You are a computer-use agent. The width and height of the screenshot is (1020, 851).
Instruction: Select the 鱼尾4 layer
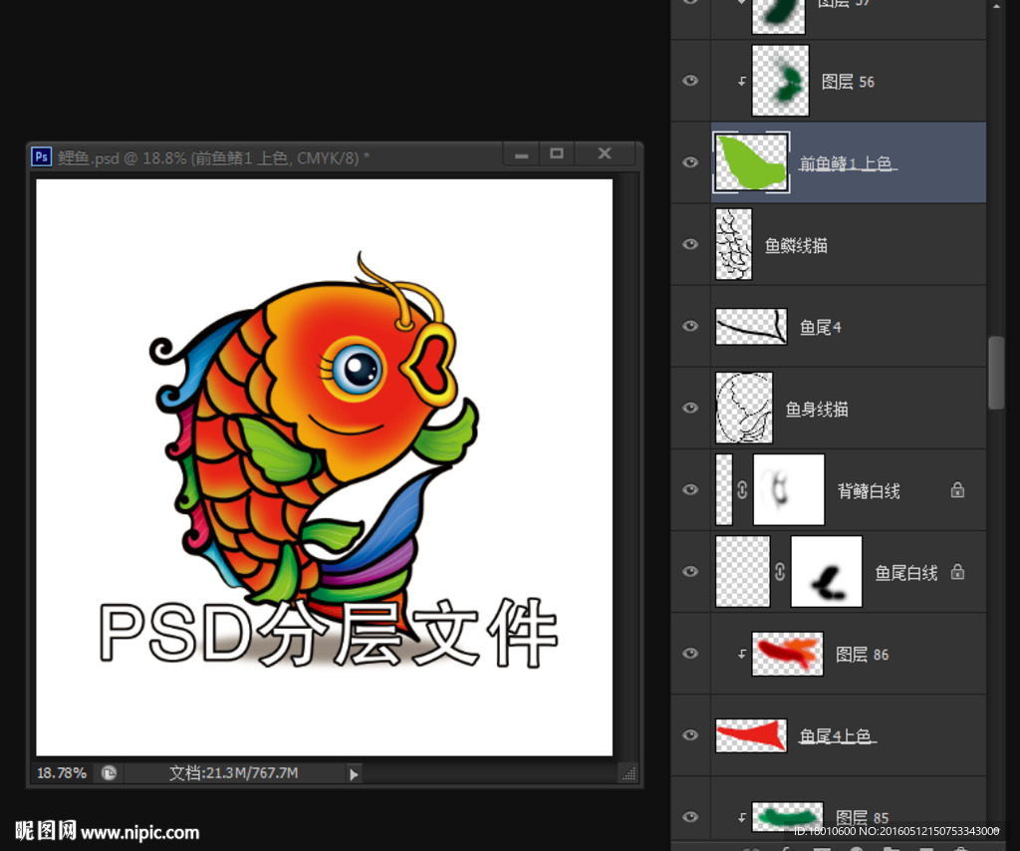(821, 327)
